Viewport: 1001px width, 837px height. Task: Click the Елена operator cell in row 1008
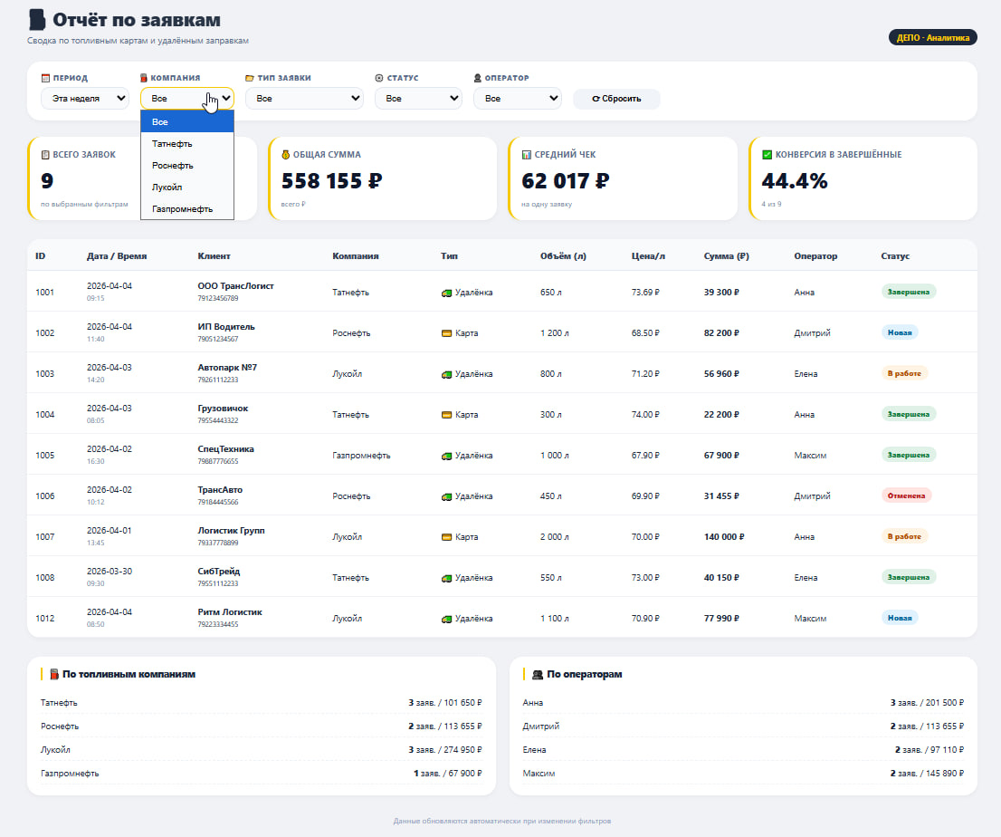[806, 578]
